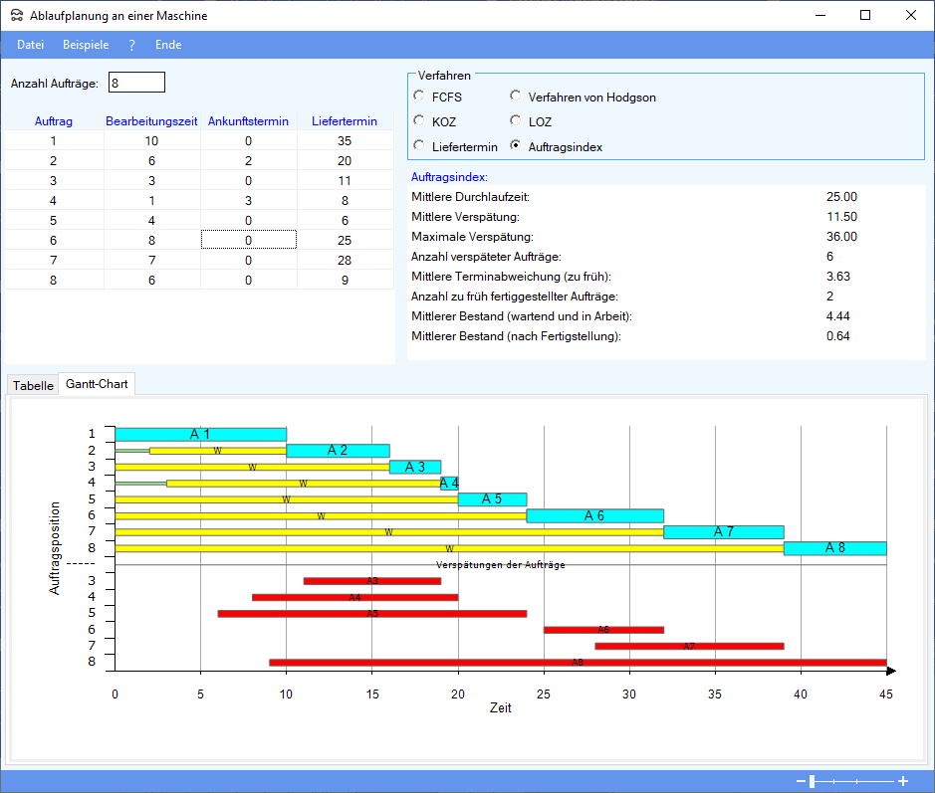Click the zoom in plus icon
Image resolution: width=935 pixels, height=793 pixels.
[903, 782]
